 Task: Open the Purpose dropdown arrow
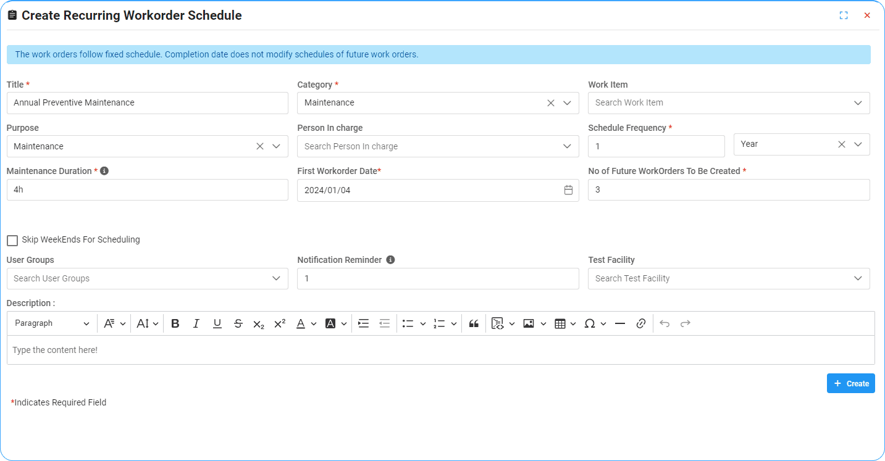tap(277, 146)
